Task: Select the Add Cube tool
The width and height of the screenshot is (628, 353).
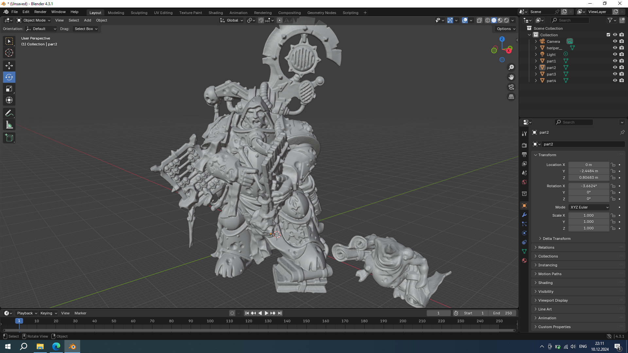Action: pyautogui.click(x=9, y=138)
